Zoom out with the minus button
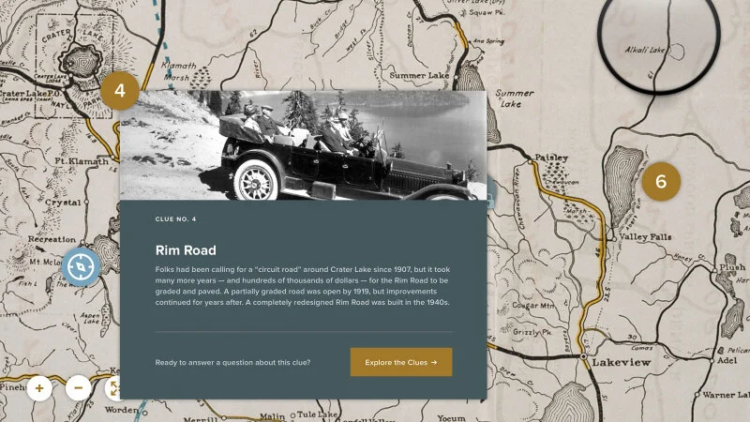This screenshot has width=750, height=422. click(79, 388)
